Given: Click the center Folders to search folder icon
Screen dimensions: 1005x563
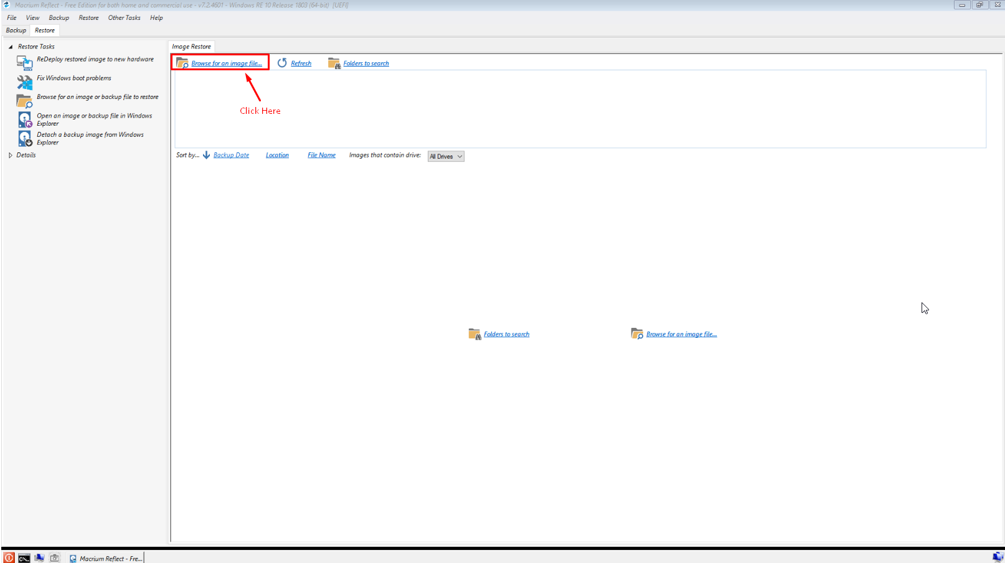Looking at the screenshot, I should (474, 334).
